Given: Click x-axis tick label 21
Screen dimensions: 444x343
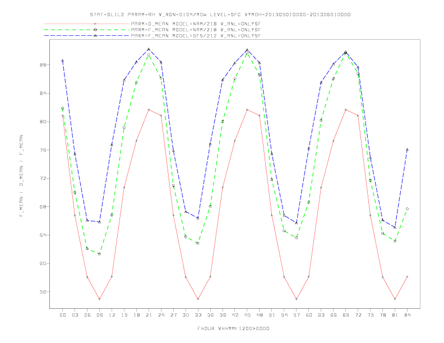Looking at the screenshot, I should click(x=149, y=315).
